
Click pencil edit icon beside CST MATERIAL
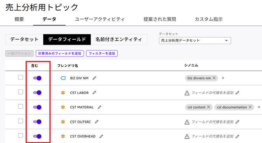point(100,107)
